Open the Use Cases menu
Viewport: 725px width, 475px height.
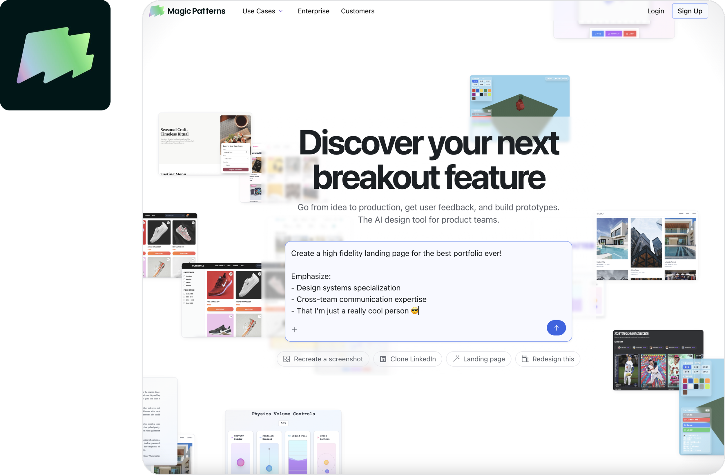[x=259, y=11]
